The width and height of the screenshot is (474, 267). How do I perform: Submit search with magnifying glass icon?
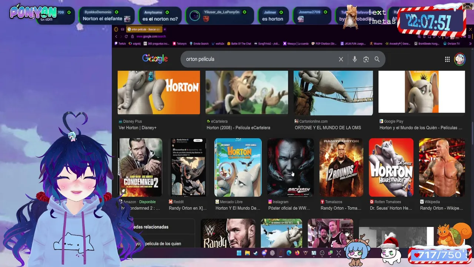point(377,59)
